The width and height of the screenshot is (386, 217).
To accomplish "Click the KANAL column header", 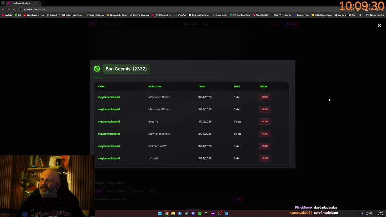I will pos(102,86).
